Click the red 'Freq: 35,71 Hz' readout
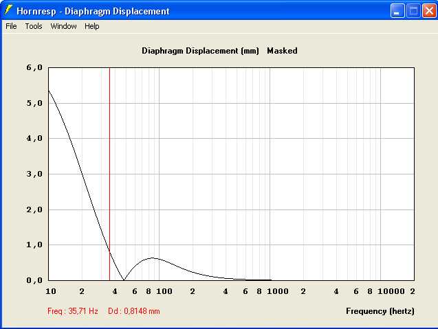The image size is (438, 329). (73, 311)
